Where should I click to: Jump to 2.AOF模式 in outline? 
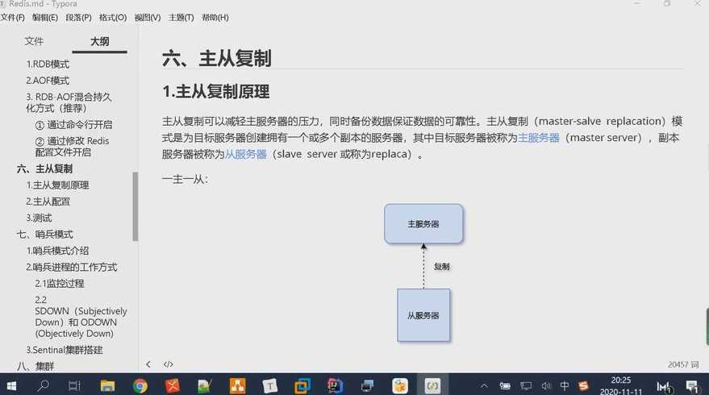coord(48,81)
